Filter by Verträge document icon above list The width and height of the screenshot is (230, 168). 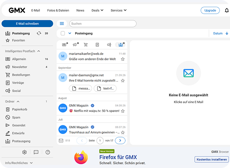tap(97, 45)
